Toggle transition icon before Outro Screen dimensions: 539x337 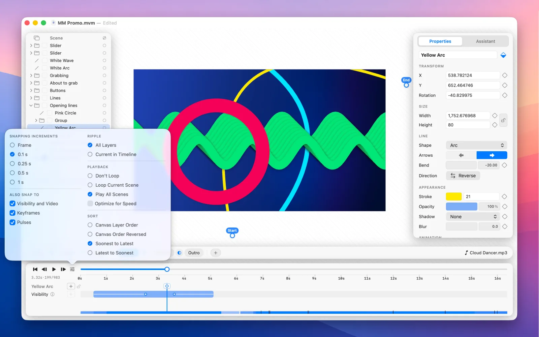179,253
